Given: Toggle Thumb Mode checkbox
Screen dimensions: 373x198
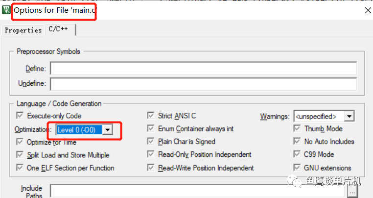Looking at the screenshot, I should point(297,129).
